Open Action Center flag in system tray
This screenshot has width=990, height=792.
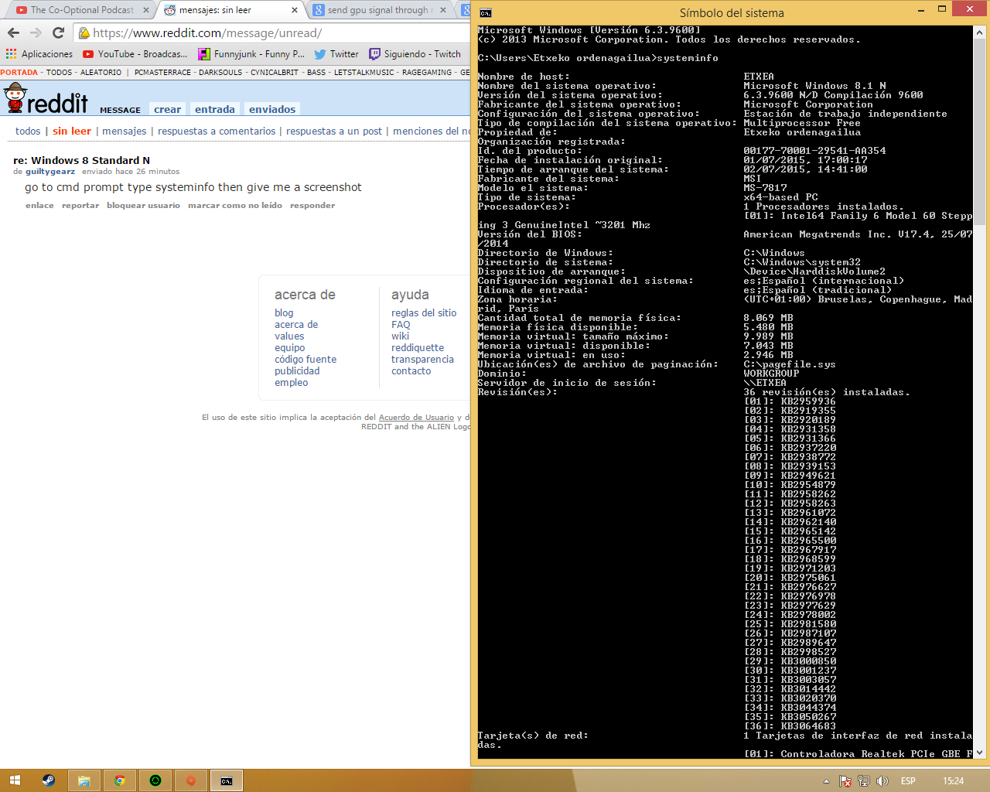tap(845, 781)
